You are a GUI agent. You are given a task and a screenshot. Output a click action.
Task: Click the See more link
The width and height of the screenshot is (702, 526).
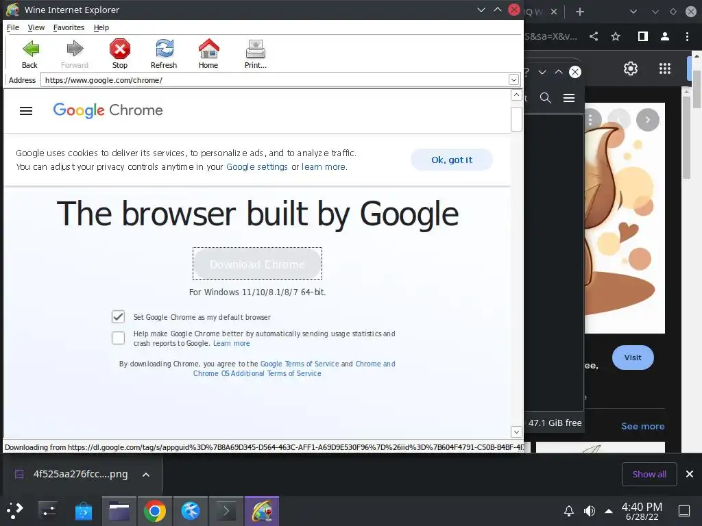642,426
